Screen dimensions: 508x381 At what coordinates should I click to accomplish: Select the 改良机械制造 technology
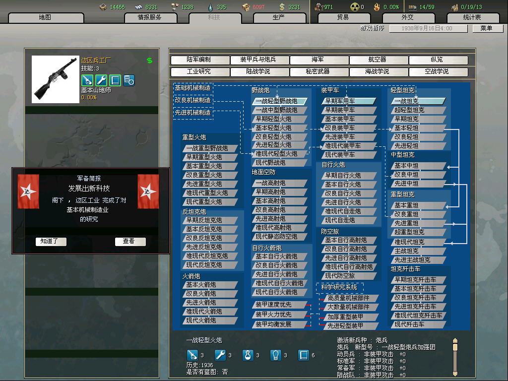[x=193, y=100]
